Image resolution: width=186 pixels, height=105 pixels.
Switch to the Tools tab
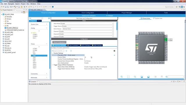(x=166, y=13)
